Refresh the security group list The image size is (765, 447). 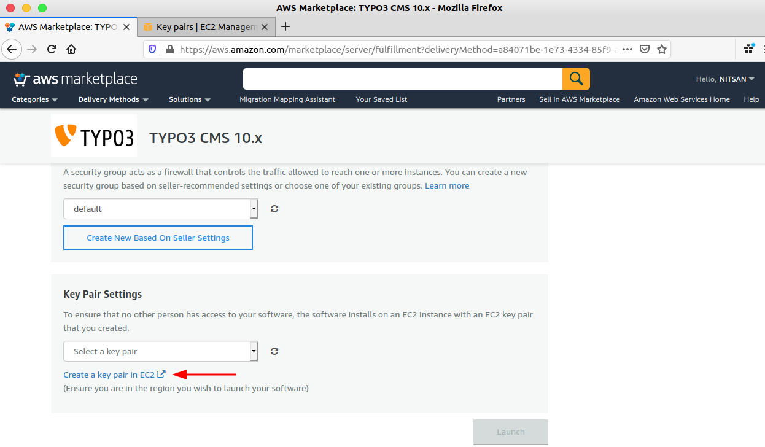[x=274, y=209]
